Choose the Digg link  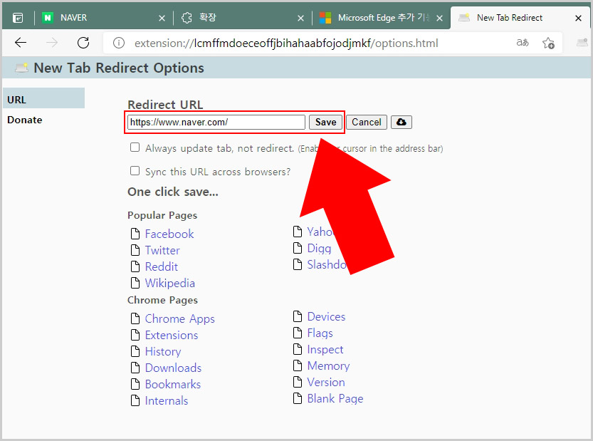(x=319, y=249)
